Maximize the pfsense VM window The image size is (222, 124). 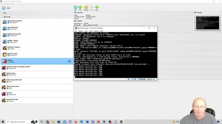coord(149,28)
